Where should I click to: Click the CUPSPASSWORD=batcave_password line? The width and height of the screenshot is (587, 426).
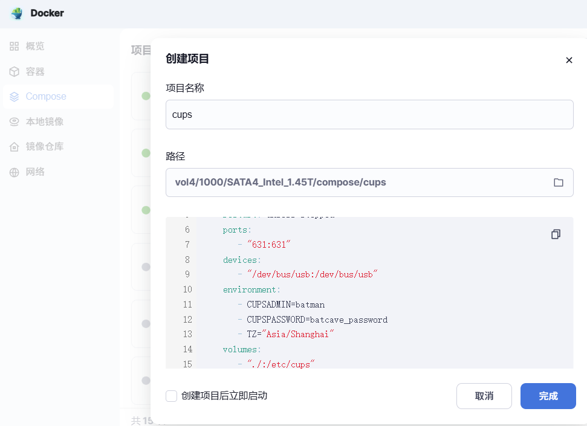click(313, 320)
